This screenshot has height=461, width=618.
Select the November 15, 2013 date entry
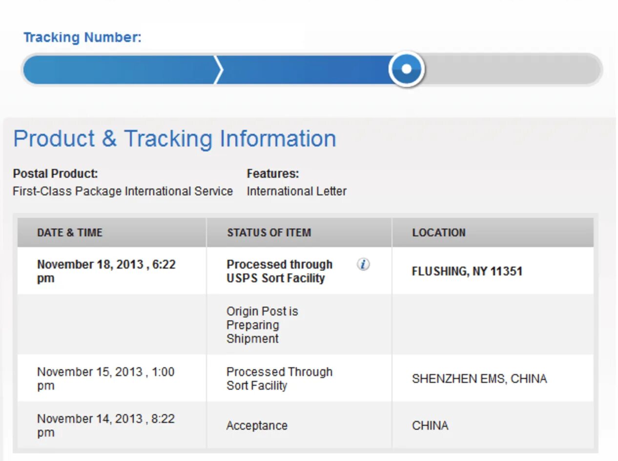point(105,378)
